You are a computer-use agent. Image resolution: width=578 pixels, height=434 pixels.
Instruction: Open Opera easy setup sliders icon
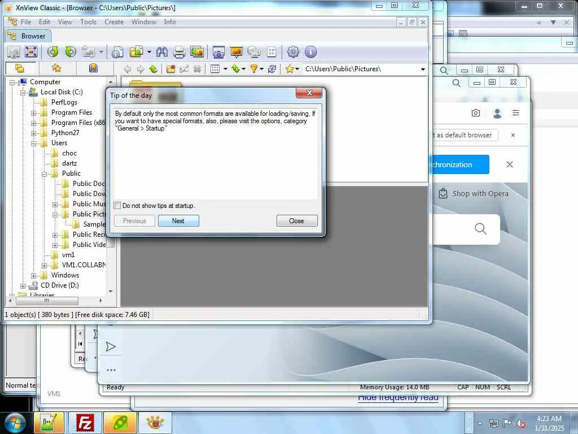516,113
